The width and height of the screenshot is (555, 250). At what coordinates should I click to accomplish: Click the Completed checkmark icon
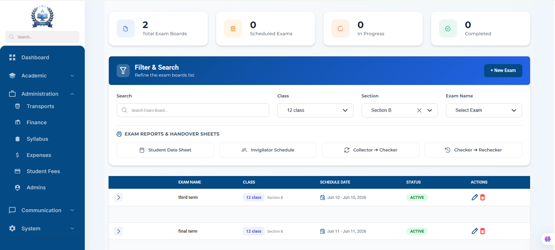(x=448, y=29)
